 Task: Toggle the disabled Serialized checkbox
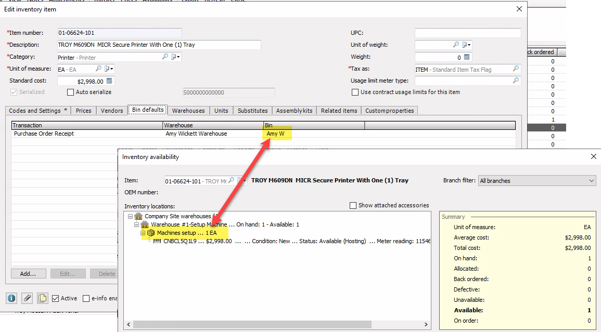[14, 92]
